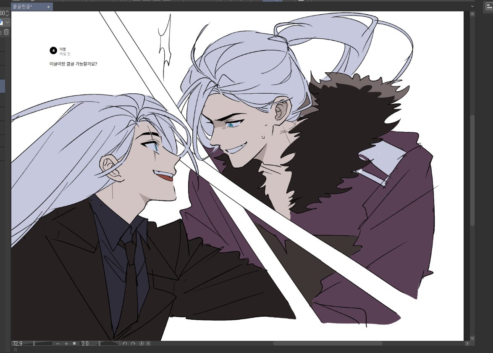Fit canvas to screen square icon
The width and height of the screenshot is (493, 353).
point(74,344)
